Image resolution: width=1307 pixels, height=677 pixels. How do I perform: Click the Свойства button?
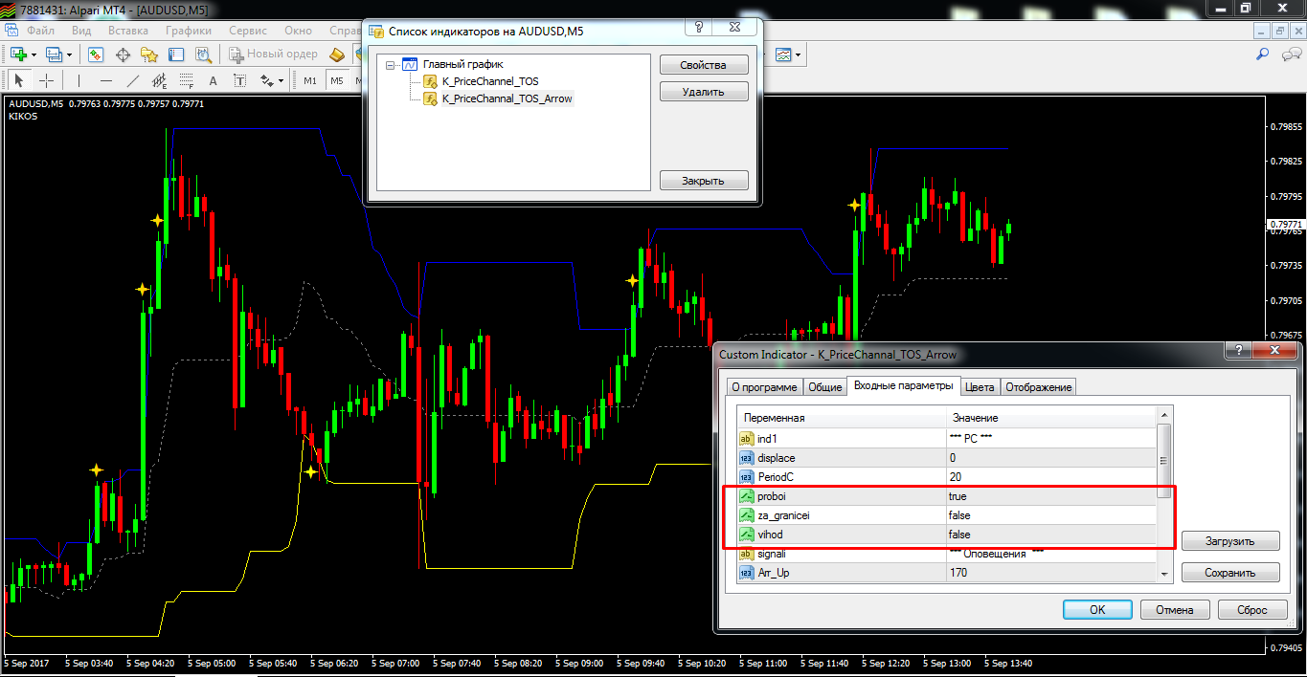click(x=703, y=65)
